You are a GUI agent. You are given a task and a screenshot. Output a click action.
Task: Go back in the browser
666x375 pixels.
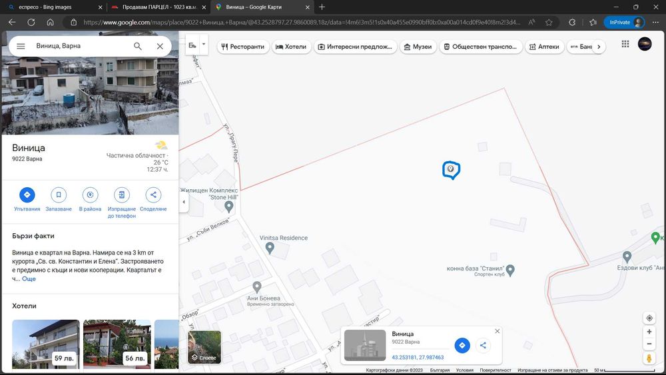coord(12,22)
